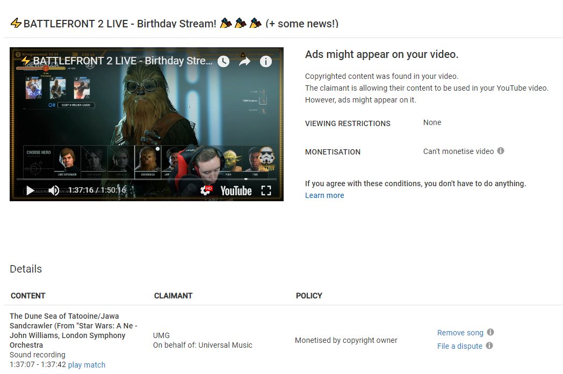This screenshot has width=563, height=374.
Task: Click the video progress bar
Action: coord(147,179)
